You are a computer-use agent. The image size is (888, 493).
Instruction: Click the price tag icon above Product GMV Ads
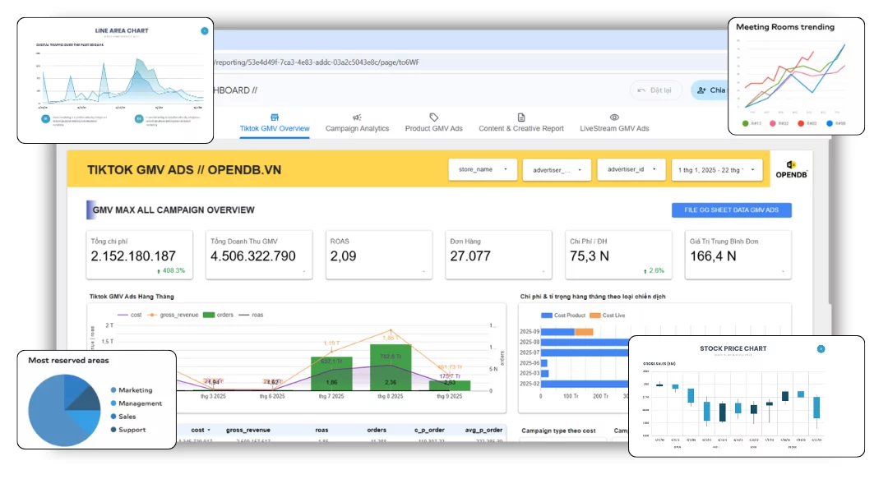click(x=433, y=117)
